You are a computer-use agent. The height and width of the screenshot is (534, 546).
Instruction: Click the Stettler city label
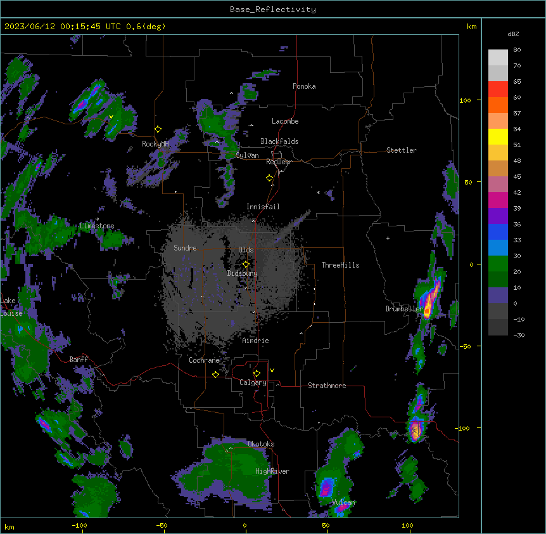coord(402,150)
